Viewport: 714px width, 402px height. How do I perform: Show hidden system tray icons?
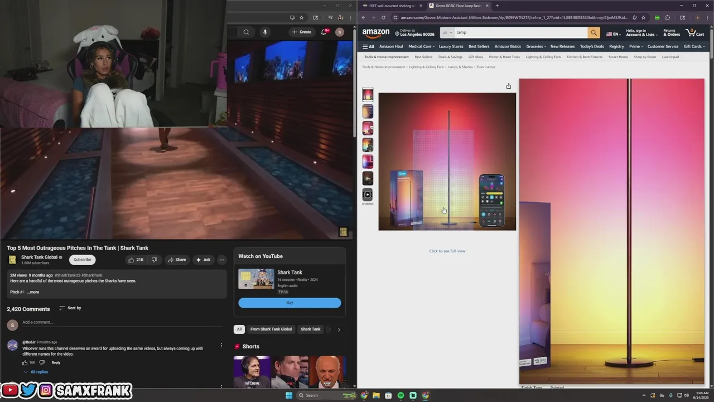644,395
